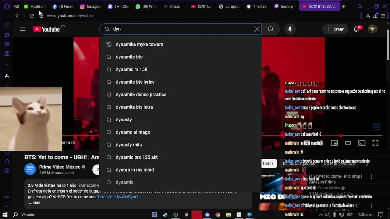Screen dimensions: 390x219
Task: Submit search with magnifier button
Action: coord(271,29)
